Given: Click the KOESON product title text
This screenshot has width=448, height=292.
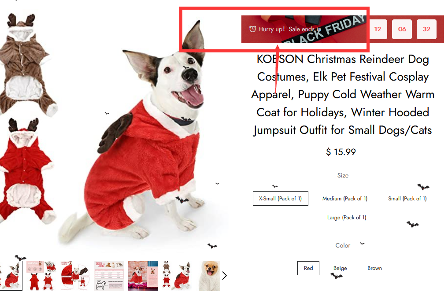Looking at the screenshot, I should [343, 95].
